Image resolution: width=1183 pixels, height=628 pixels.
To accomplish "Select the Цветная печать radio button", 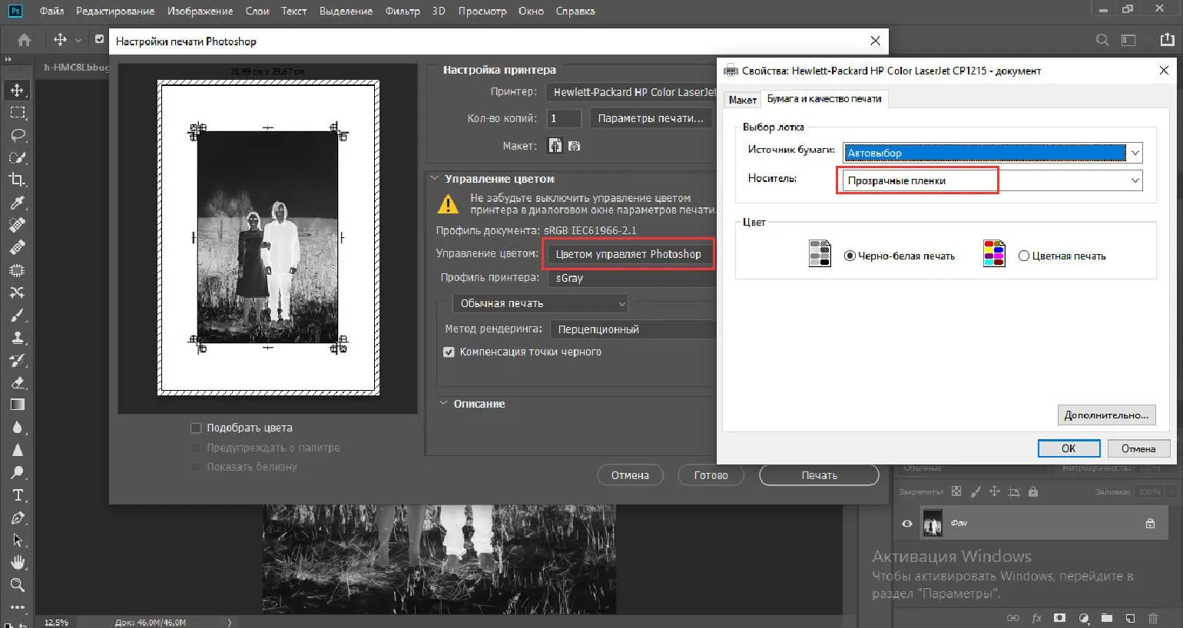I will 1023,256.
